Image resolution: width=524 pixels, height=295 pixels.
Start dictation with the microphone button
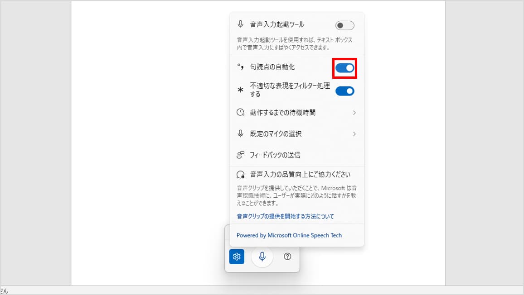coord(262,257)
